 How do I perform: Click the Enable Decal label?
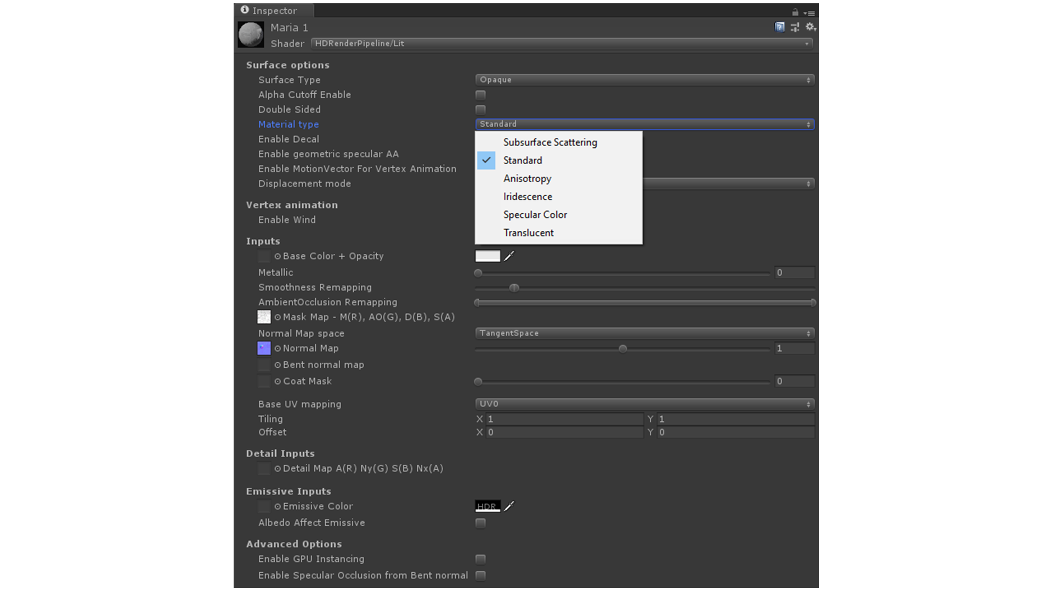(x=288, y=139)
